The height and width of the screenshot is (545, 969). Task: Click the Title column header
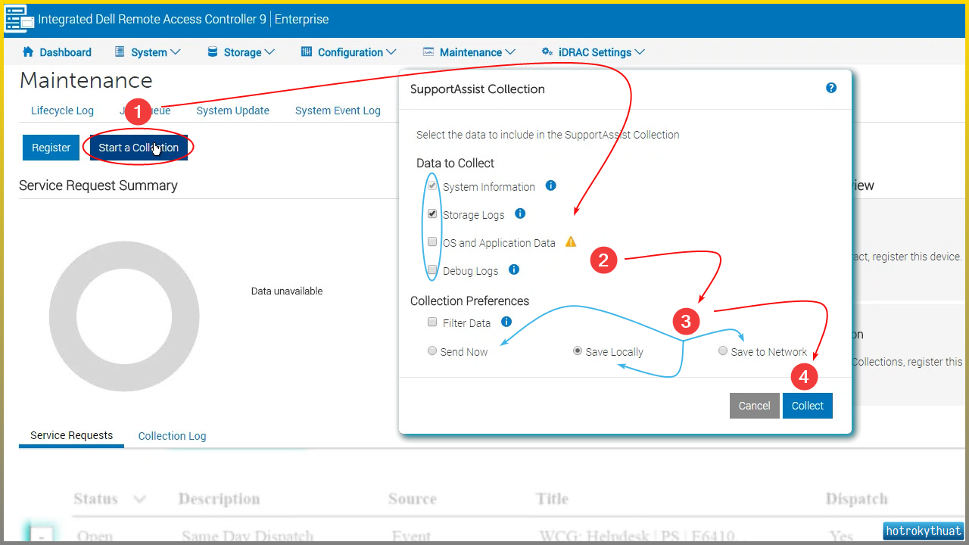point(552,499)
